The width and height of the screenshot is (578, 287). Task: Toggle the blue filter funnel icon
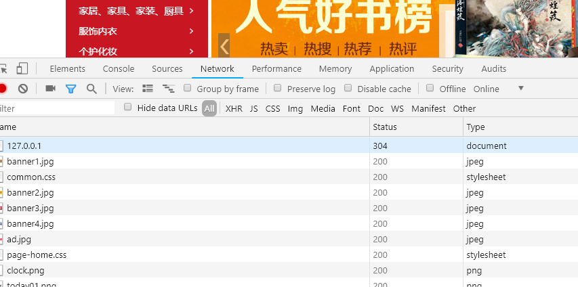click(70, 89)
